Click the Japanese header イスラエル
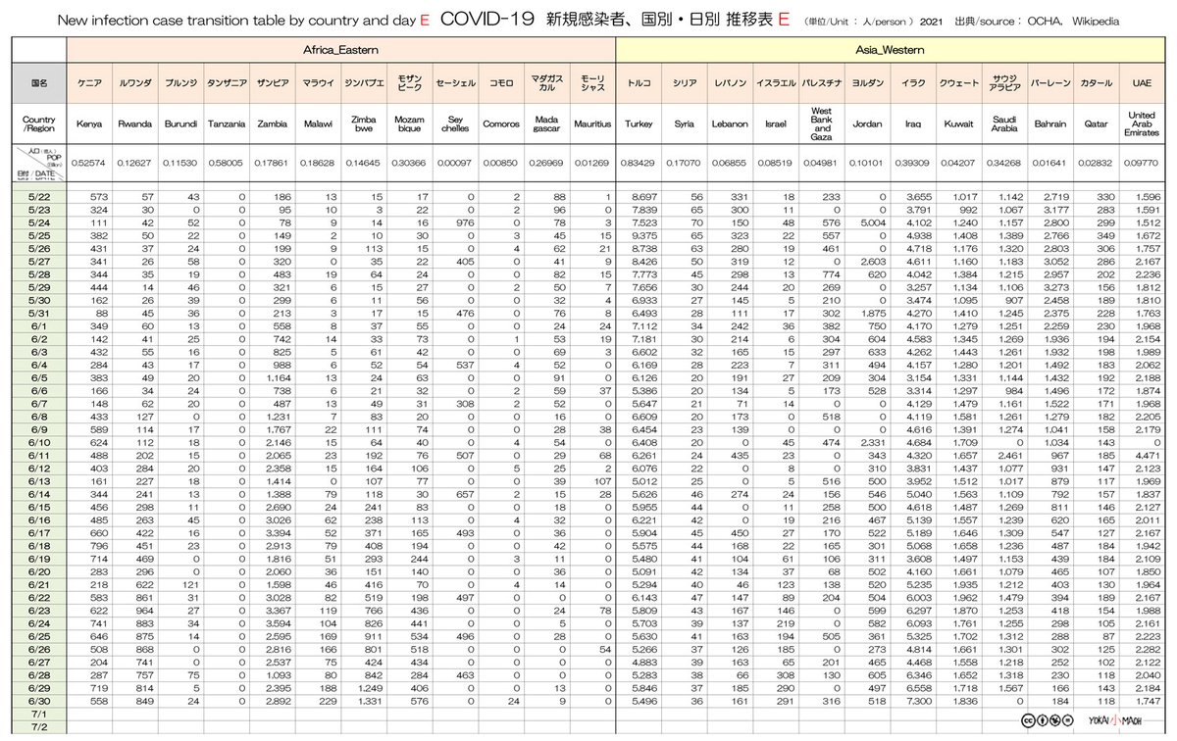This screenshot has width=1177, height=741. coord(776,84)
